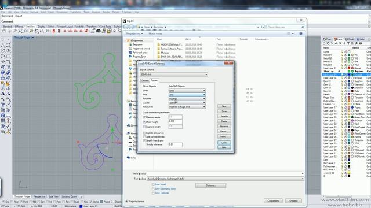Open the Polycurves AutoCAD object dropdown
371x208 pixels.
coord(187,107)
